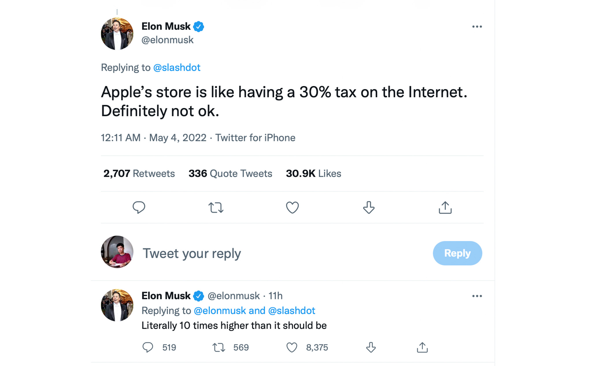View the 2,707 Retweets list

(139, 173)
